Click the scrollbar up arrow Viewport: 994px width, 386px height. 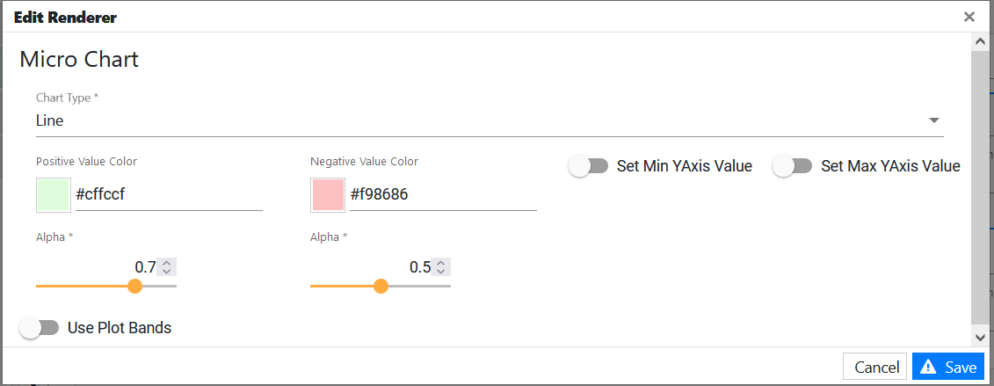tap(981, 41)
